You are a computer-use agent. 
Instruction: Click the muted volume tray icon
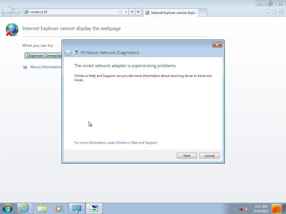coord(247,209)
